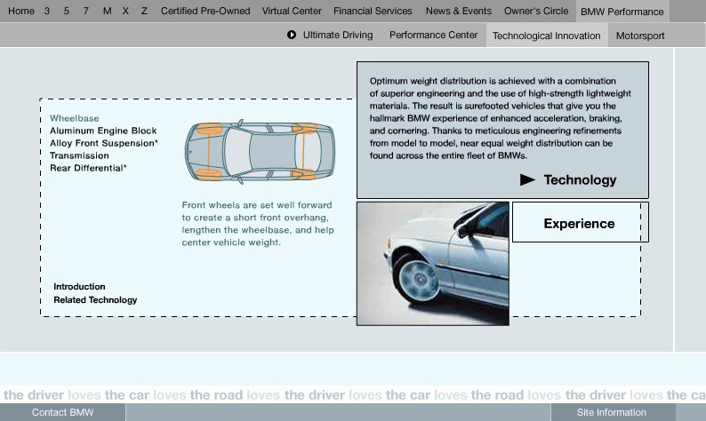
Task: Open the Ultimate Driving submenu
Action: (x=338, y=36)
